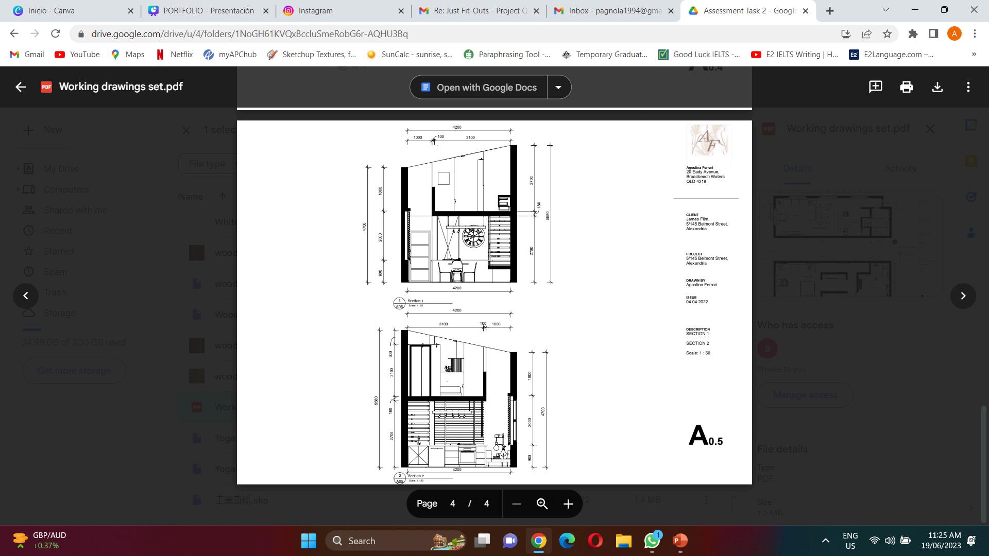Bookmark this page with star icon
Image resolution: width=989 pixels, height=556 pixels.
[x=887, y=34]
